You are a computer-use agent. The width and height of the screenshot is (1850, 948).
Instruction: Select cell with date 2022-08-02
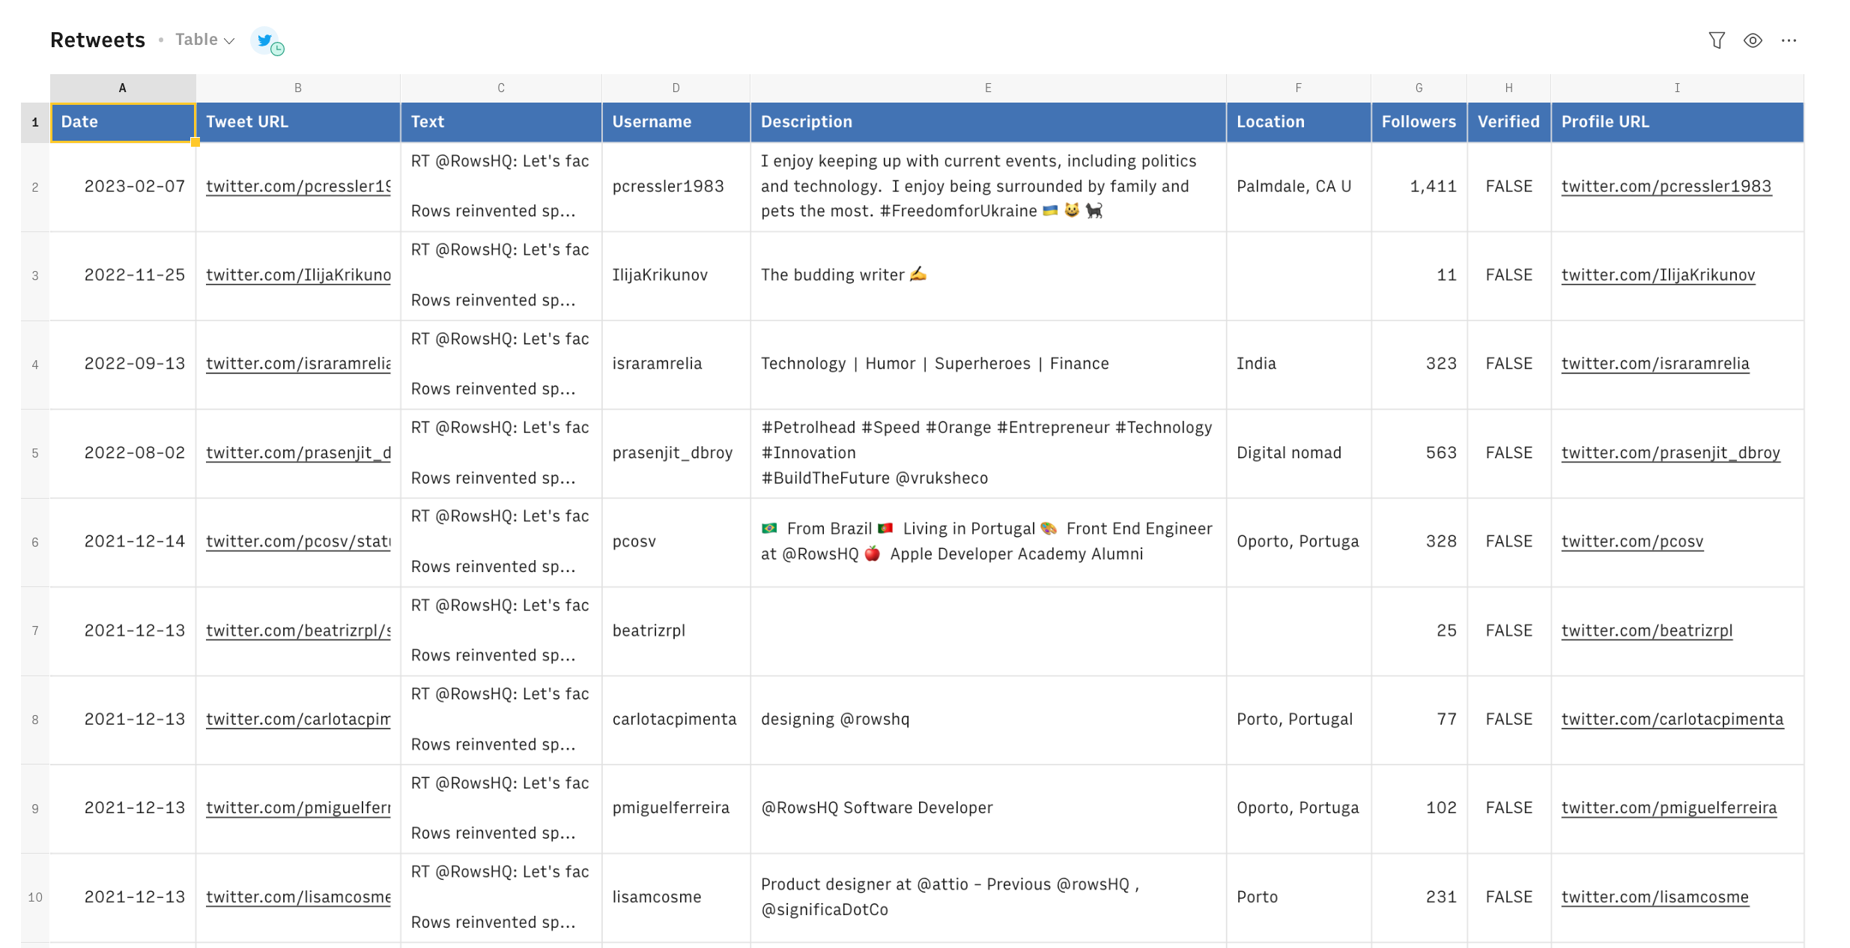[x=134, y=453]
